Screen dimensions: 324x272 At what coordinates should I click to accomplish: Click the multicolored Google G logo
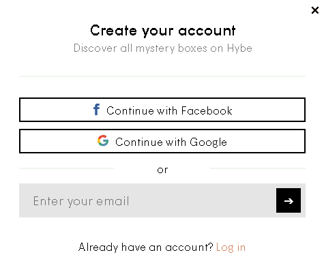[103, 140]
